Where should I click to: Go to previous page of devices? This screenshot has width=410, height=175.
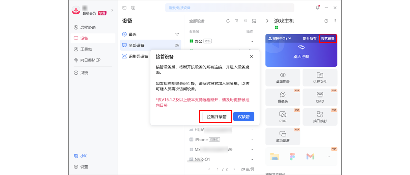click(209, 169)
